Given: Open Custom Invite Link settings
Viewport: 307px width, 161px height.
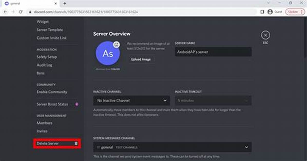Looking at the screenshot, I should coord(52,38).
